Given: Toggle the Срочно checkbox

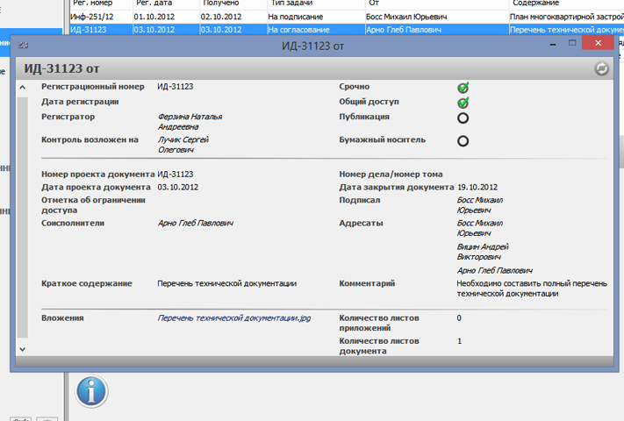Looking at the screenshot, I should 463,88.
